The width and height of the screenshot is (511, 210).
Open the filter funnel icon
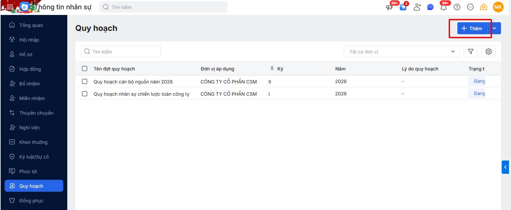point(471,52)
